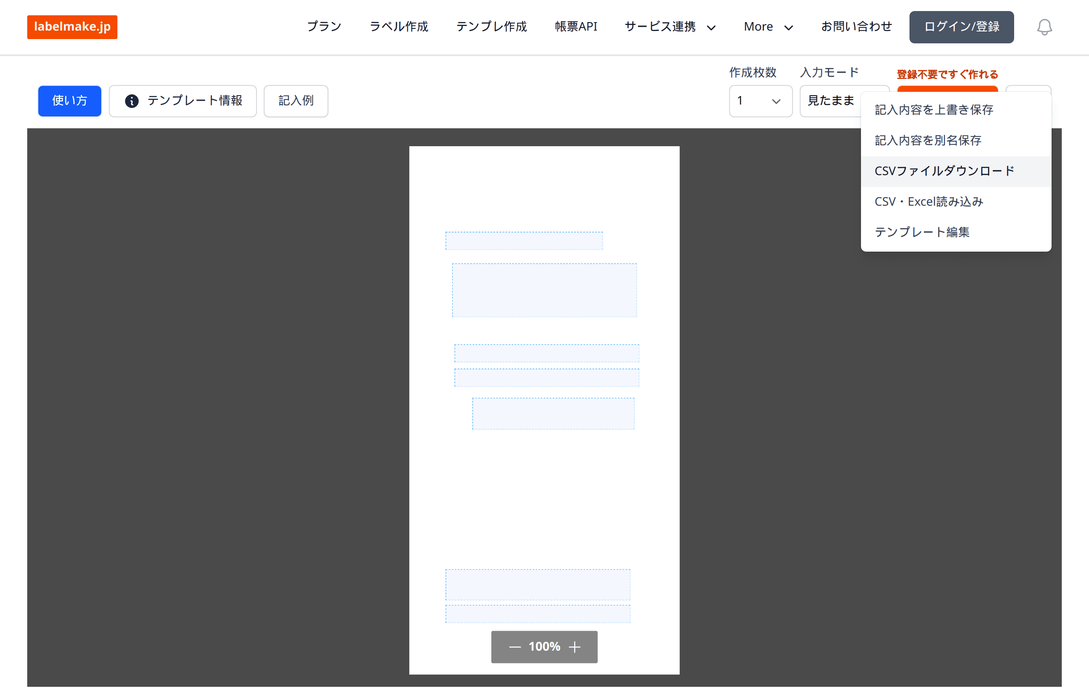Open テンプレ作成 in navigation
Viewport: 1089px width, 697px height.
point(491,27)
